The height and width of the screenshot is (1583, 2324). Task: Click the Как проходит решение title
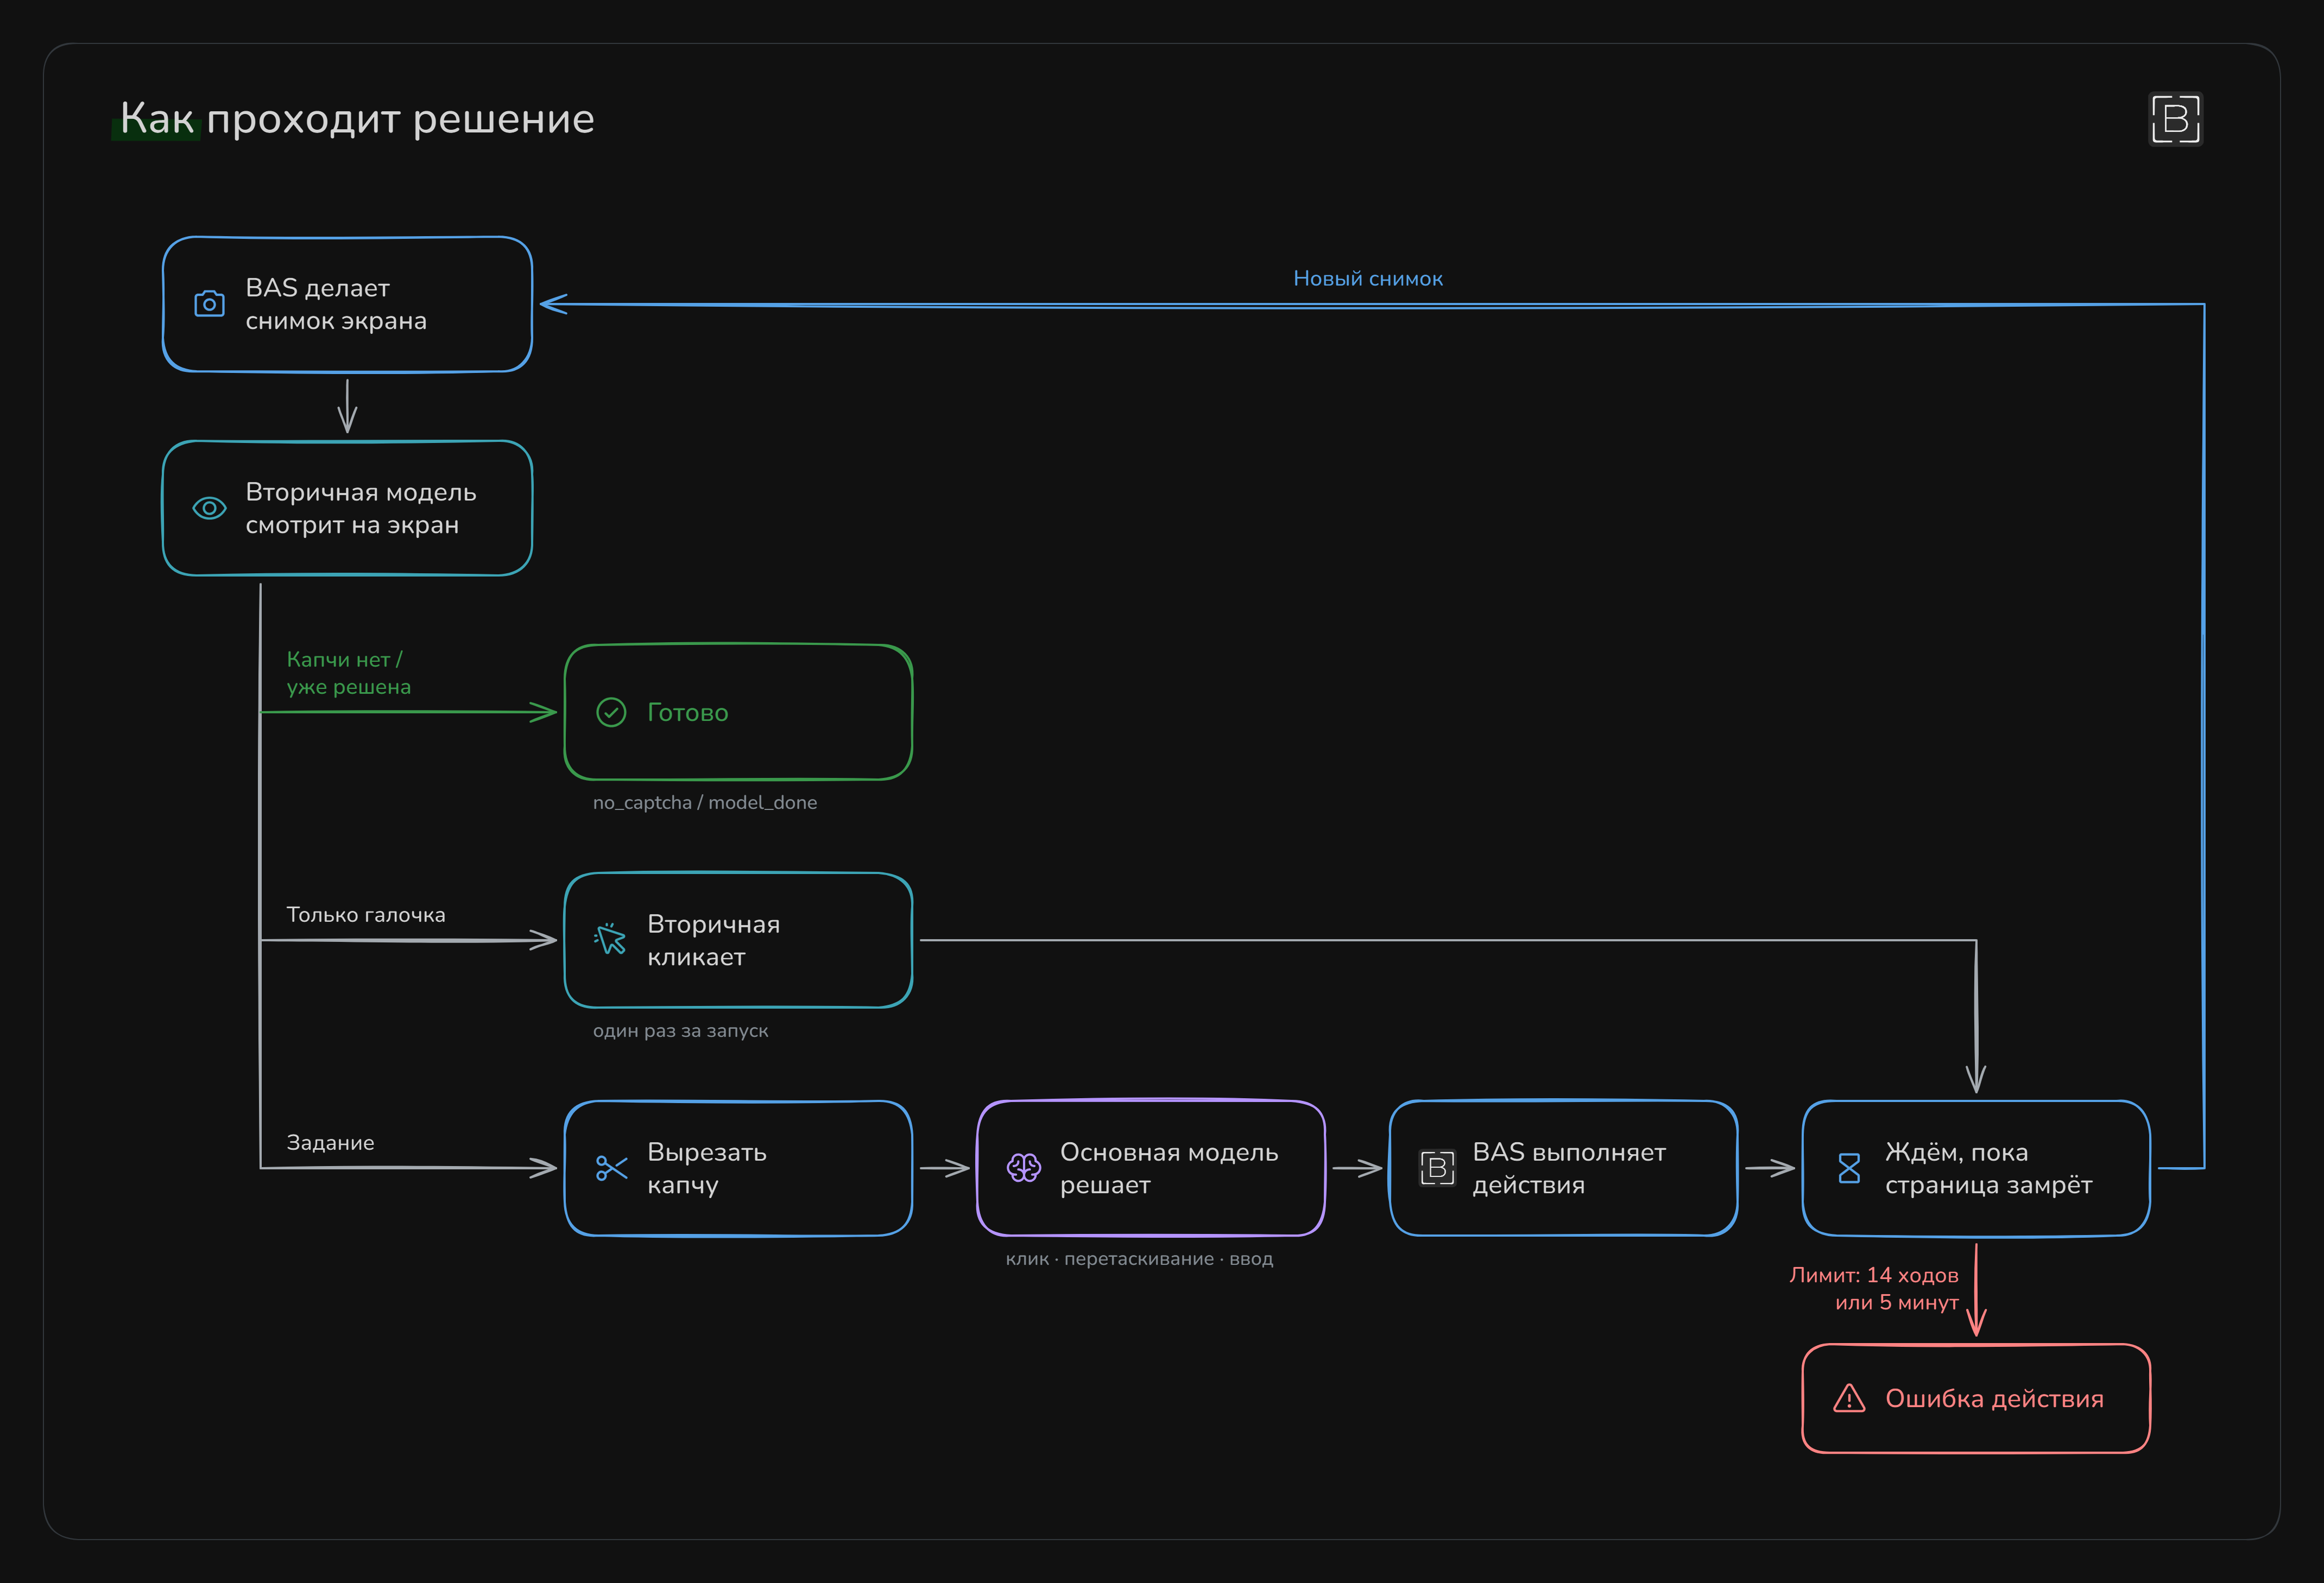coord(357,119)
